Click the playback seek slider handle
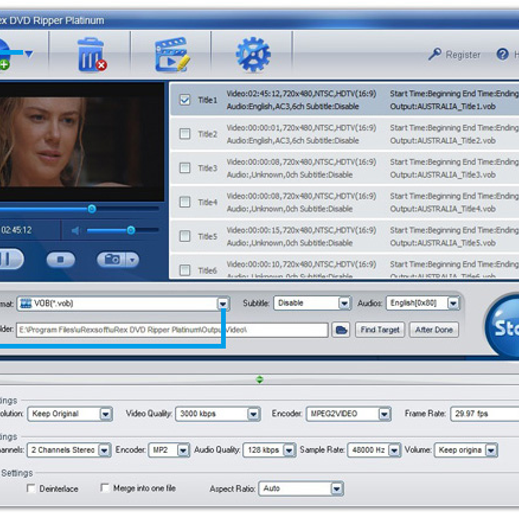Image resolution: width=519 pixels, height=519 pixels. pyautogui.click(x=92, y=209)
